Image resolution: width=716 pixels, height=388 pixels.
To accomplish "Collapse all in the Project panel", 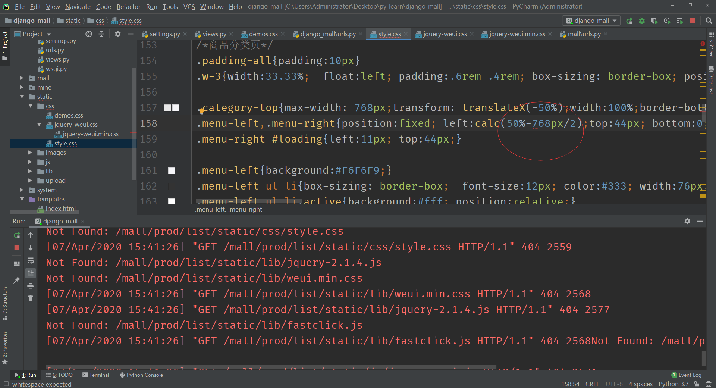I will 101,34.
